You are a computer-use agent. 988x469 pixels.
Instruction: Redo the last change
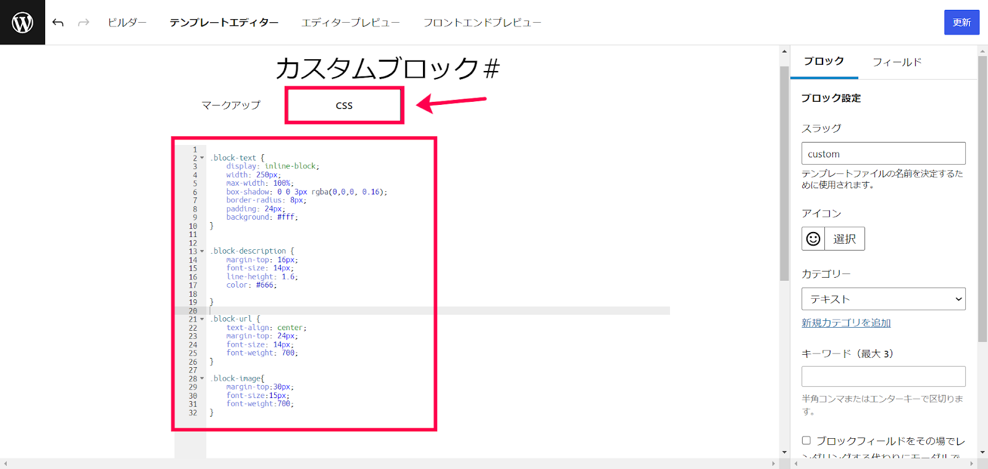pos(83,23)
